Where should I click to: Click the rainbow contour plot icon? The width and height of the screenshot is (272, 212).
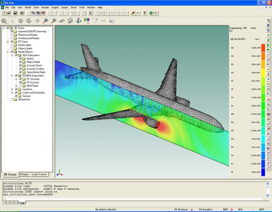(x=87, y=21)
